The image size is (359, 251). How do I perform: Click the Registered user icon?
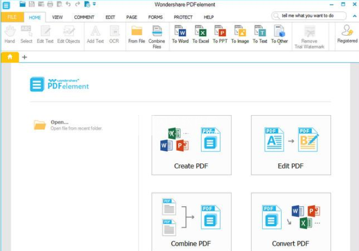[x=347, y=34]
